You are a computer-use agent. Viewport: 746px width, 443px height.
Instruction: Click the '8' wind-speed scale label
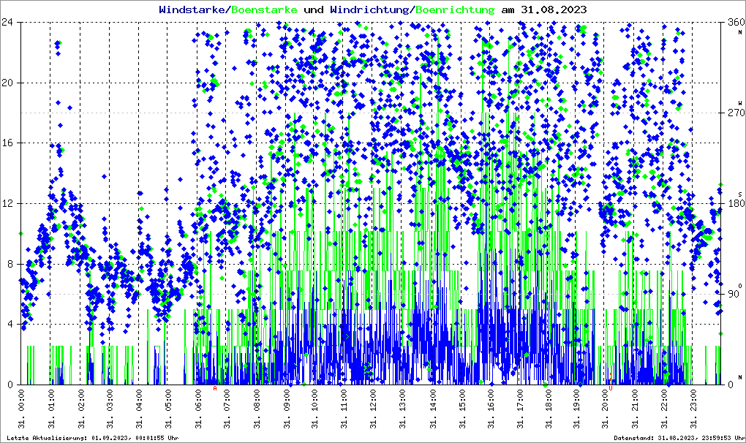[x=10, y=264]
